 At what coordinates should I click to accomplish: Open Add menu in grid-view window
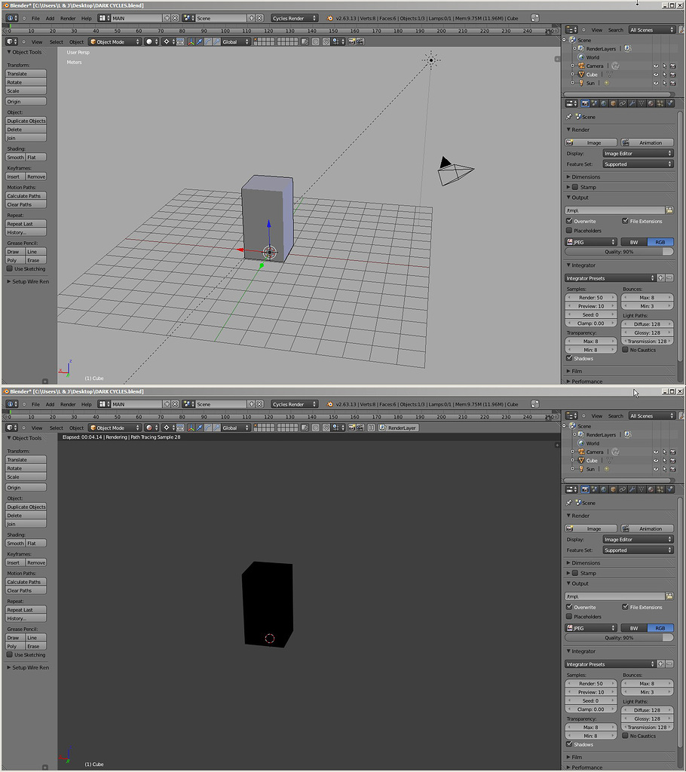(x=50, y=18)
